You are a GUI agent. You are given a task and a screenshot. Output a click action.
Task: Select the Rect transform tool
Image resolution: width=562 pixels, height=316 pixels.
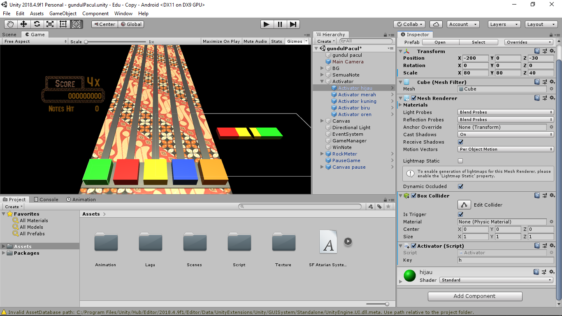(63, 24)
